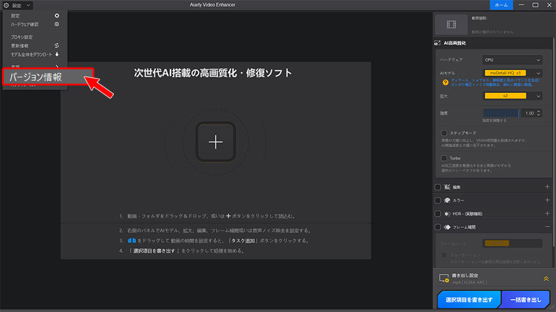Image resolution: width=556 pixels, height=312 pixels.
Task: Close the Aiarty Video Enhancer window
Action: coord(549,5)
